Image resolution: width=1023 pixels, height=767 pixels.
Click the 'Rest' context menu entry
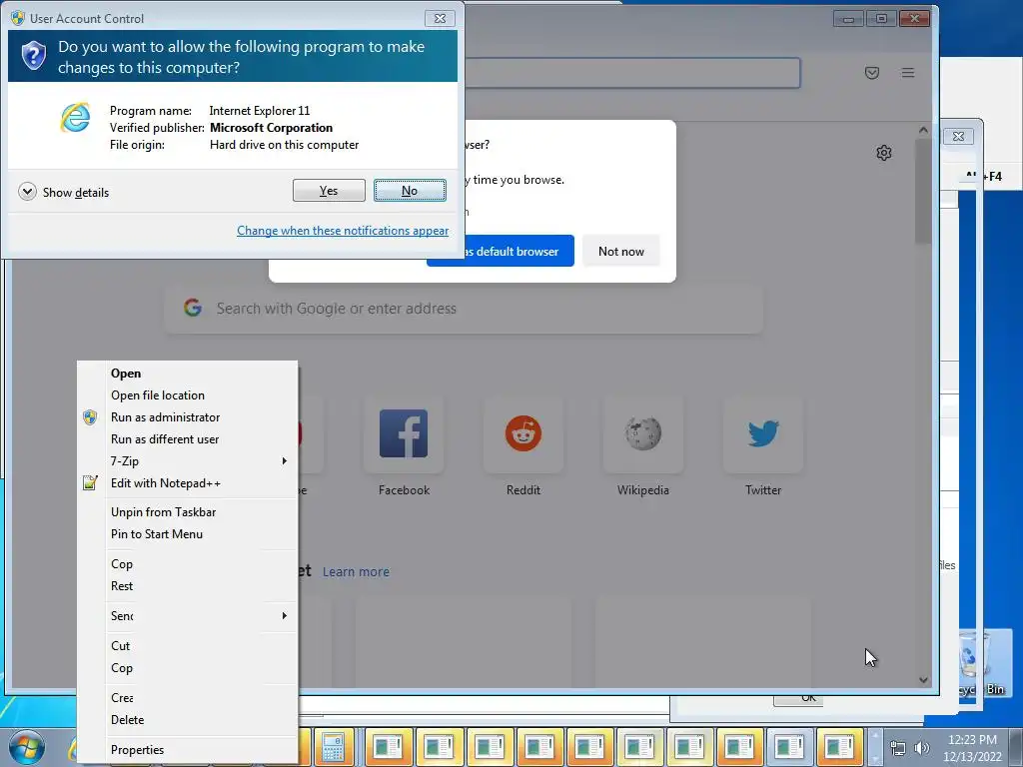point(187,585)
